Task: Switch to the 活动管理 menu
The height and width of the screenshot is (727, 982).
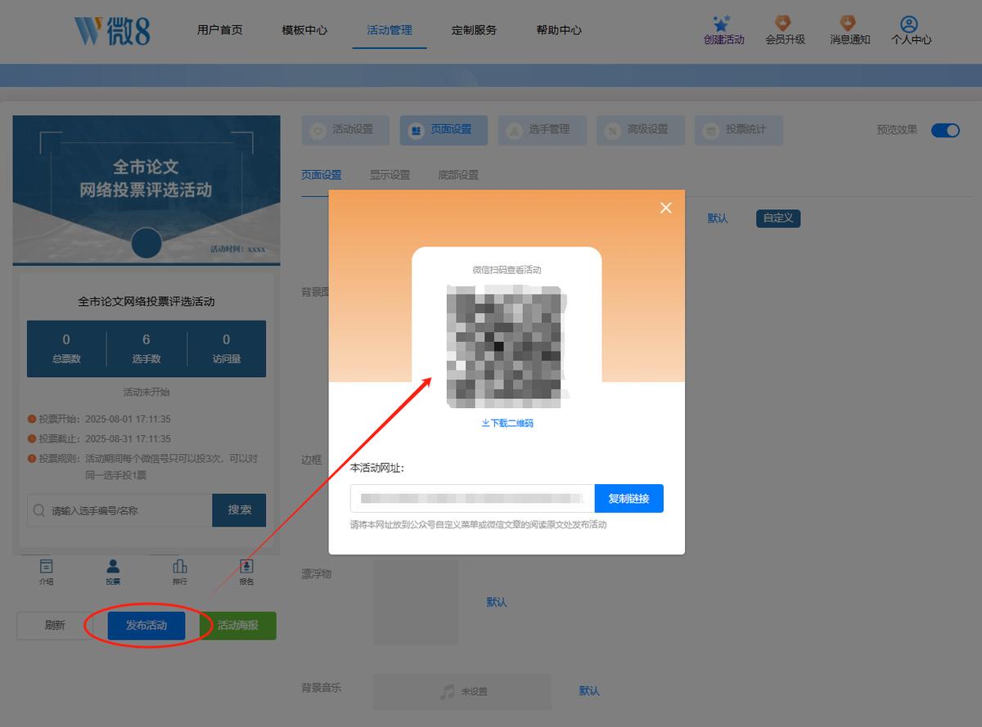Action: pyautogui.click(x=390, y=30)
